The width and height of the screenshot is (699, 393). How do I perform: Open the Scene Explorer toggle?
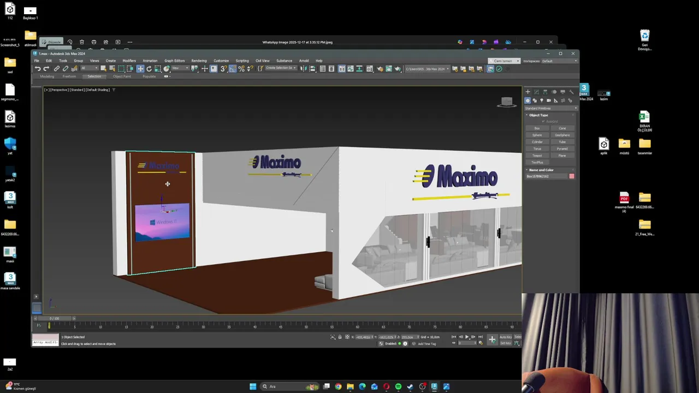(323, 68)
